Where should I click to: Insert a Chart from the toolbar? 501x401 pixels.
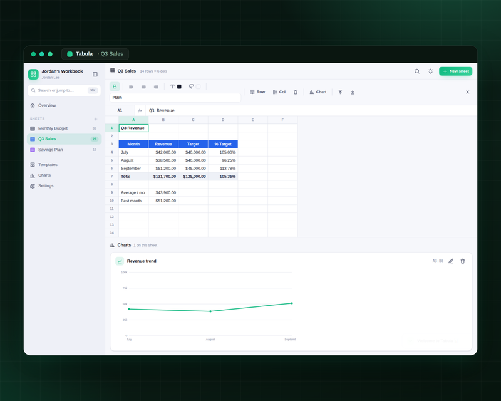click(x=318, y=92)
